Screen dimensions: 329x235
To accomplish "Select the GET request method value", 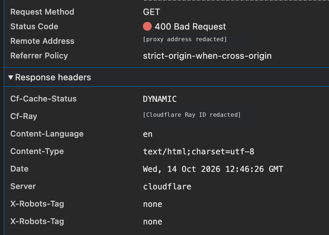I will click(151, 12).
